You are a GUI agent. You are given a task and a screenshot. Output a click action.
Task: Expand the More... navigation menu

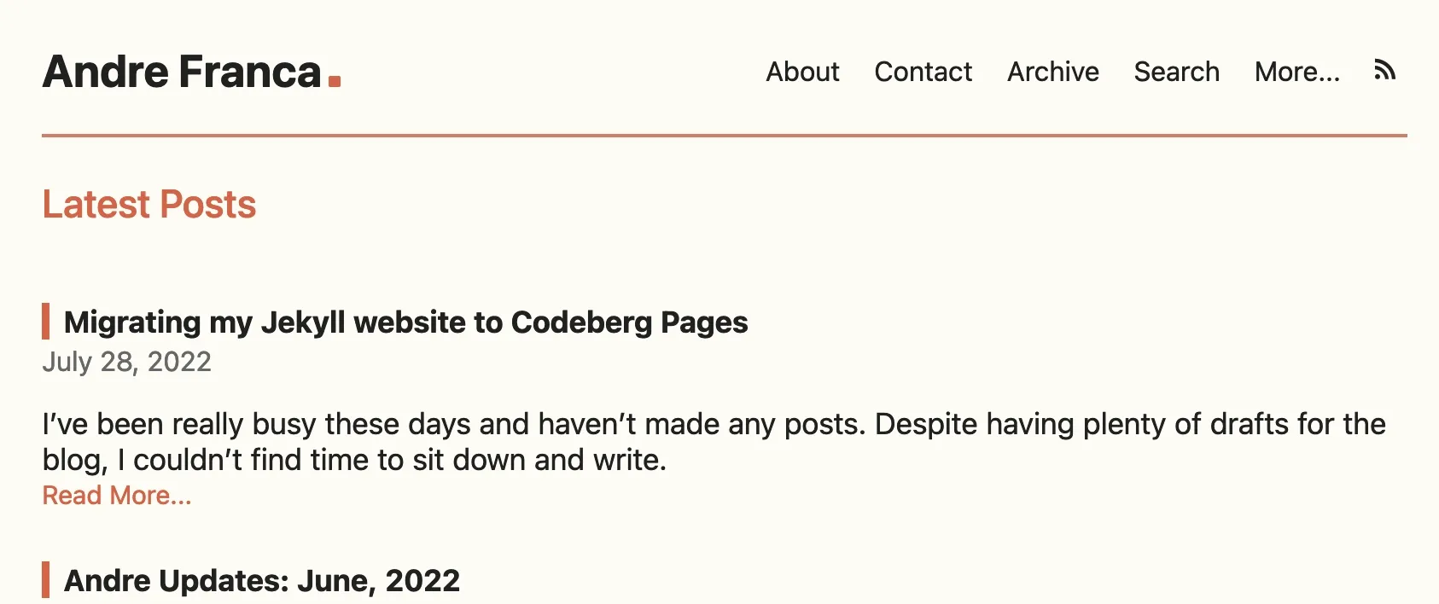click(x=1296, y=72)
